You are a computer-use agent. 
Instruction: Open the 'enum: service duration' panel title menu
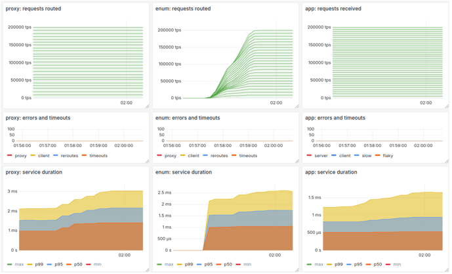[184, 172]
